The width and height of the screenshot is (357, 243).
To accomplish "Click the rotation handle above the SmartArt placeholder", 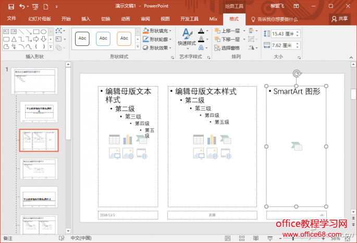I will point(297,74).
